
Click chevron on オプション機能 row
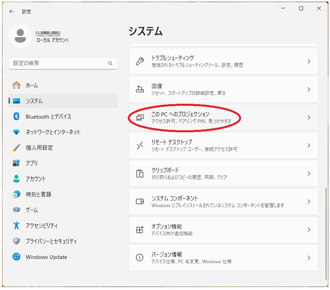(309, 230)
